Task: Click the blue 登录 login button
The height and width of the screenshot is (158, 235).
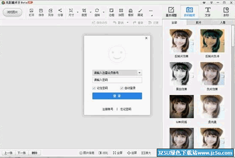Action: tap(117, 96)
